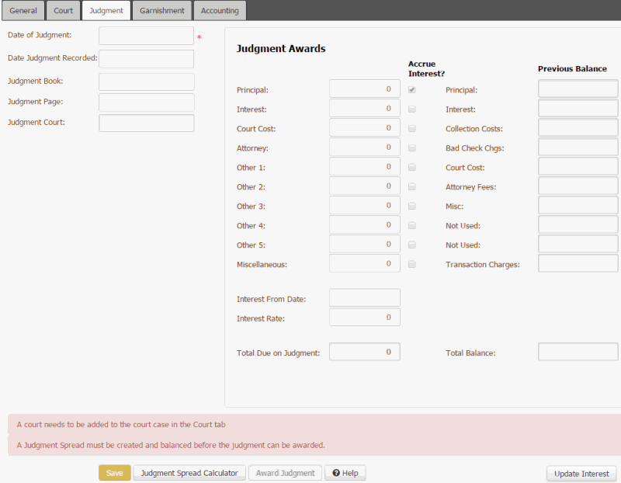Click the Date of Judgment field
The image size is (621, 483).
[x=146, y=35]
